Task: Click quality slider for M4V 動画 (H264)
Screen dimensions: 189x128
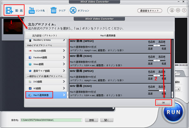Action: (157, 91)
